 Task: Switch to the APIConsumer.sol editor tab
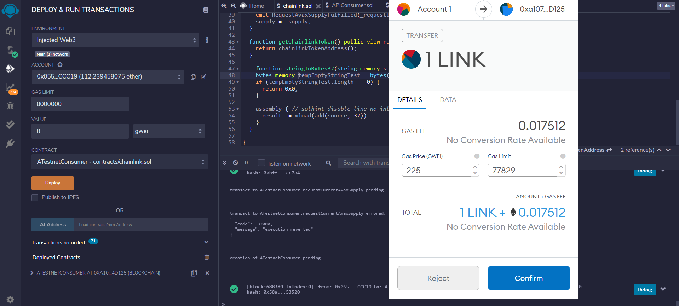tap(349, 5)
